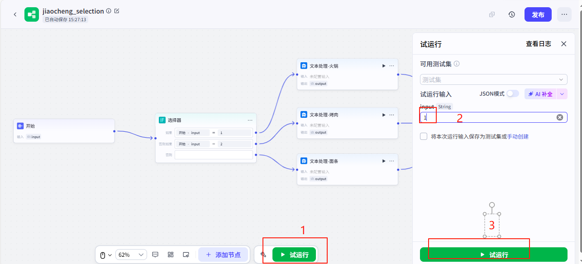
Task: Select the 开始 start node
Action: point(64,131)
